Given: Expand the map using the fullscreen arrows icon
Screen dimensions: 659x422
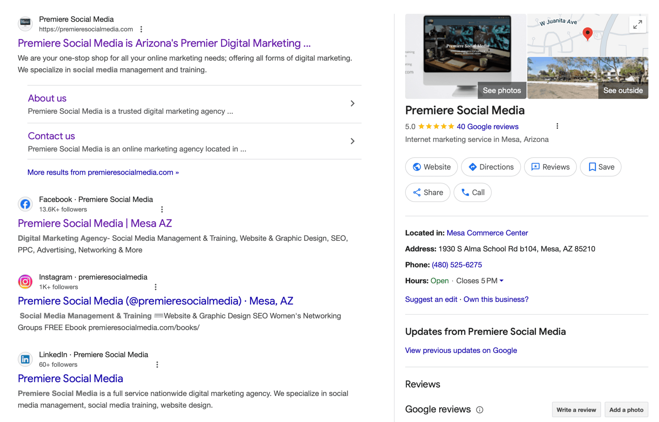Looking at the screenshot, I should (637, 24).
